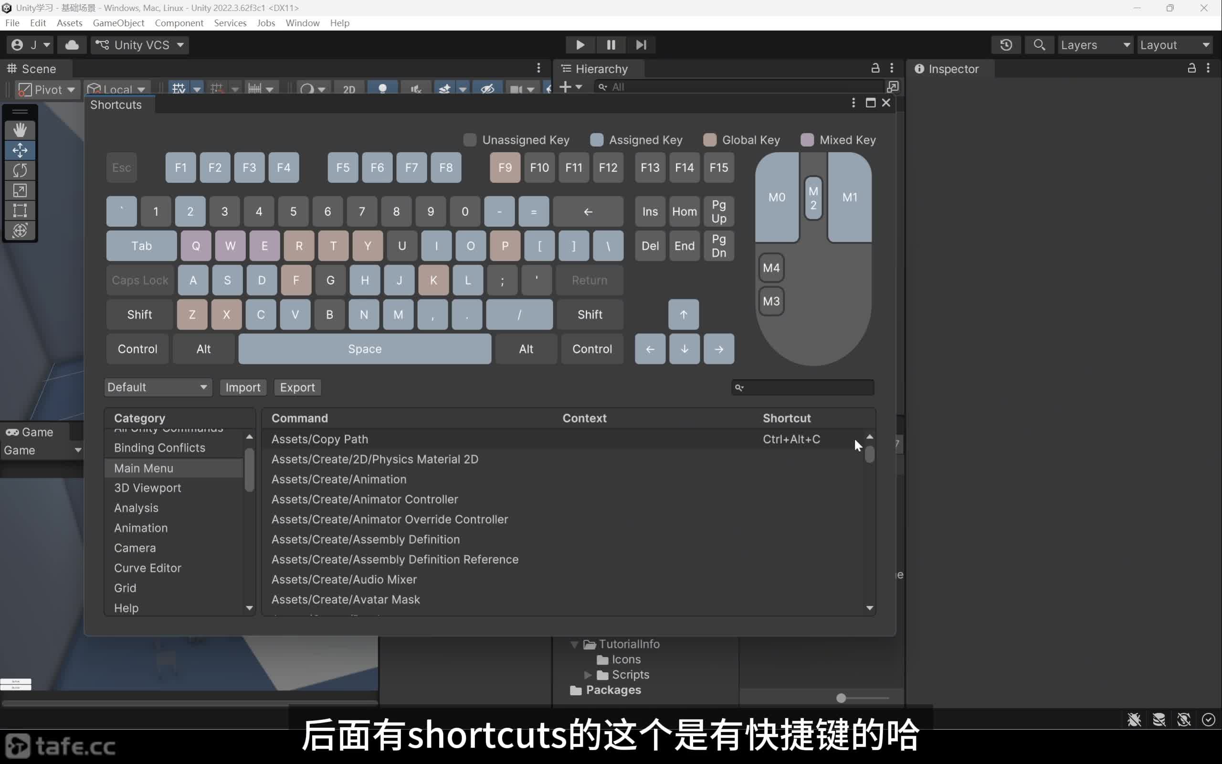Toggle 2D scene view mode
The image size is (1222, 764).
coord(349,89)
